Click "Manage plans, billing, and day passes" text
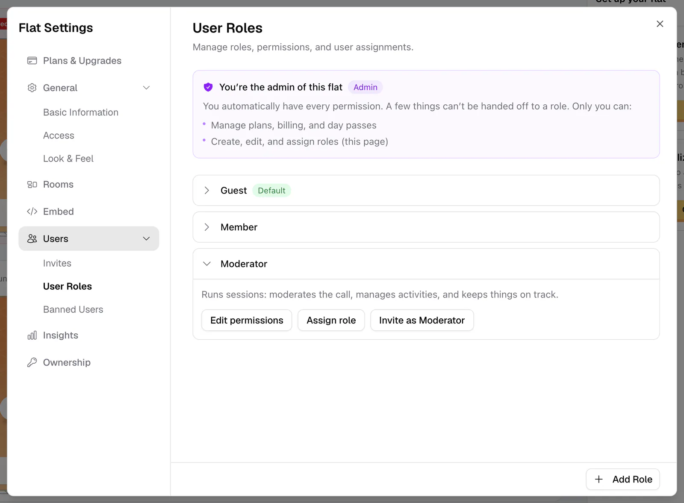 click(294, 125)
